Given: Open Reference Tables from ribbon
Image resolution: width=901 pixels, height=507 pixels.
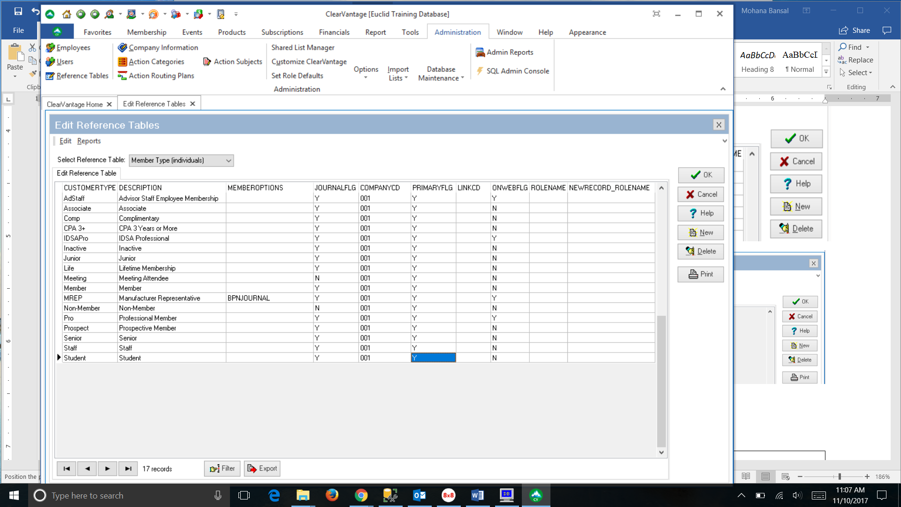Looking at the screenshot, I should click(x=77, y=76).
